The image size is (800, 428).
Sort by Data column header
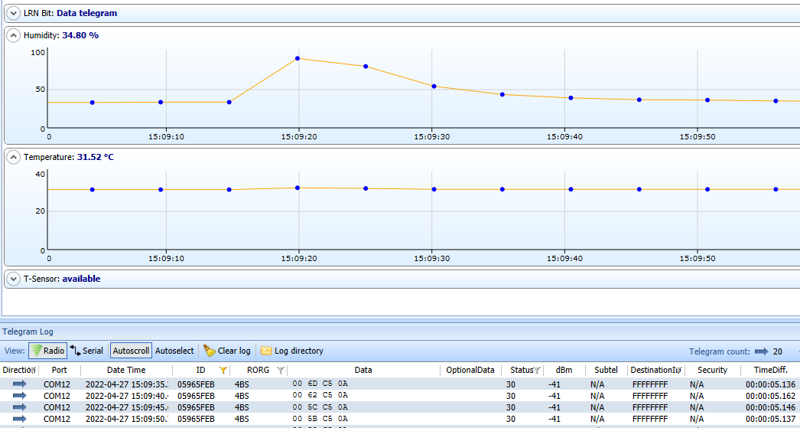(x=363, y=371)
